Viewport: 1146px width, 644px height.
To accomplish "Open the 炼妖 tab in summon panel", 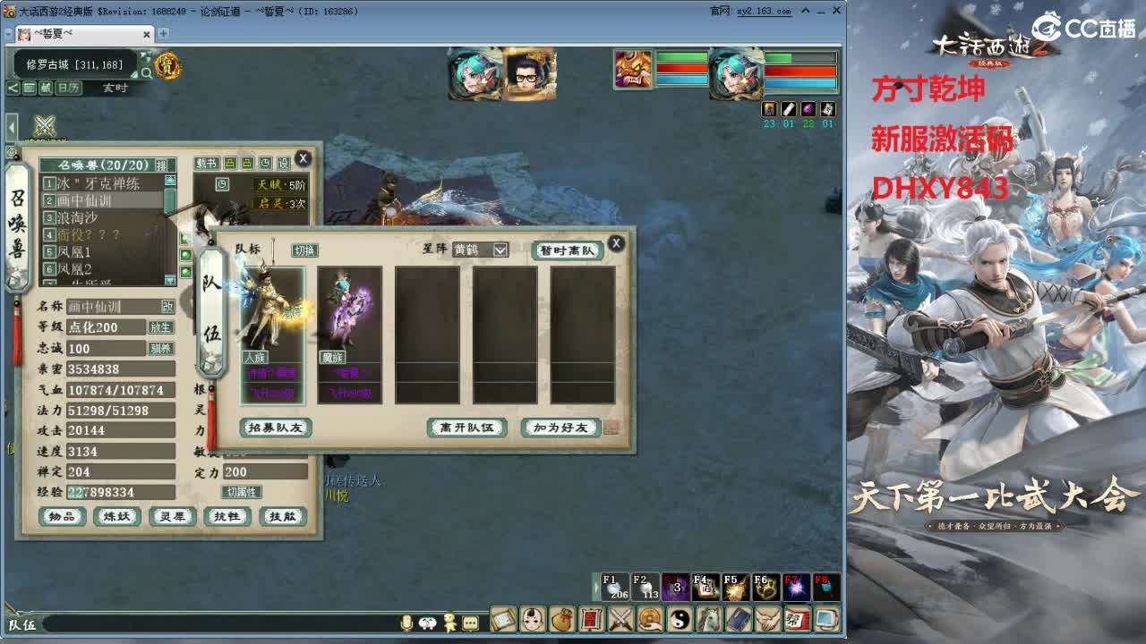I will tap(117, 516).
